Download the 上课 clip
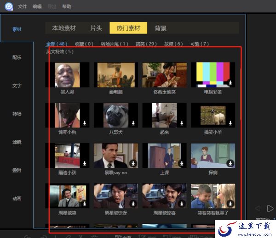This screenshot has width=276, height=238. click(182, 163)
